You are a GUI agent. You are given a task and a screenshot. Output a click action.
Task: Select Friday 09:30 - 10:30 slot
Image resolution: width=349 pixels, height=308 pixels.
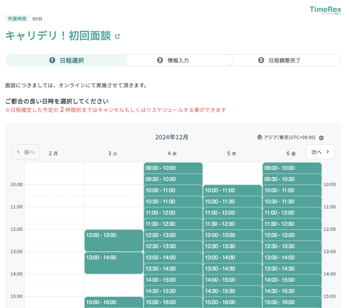[292, 179]
